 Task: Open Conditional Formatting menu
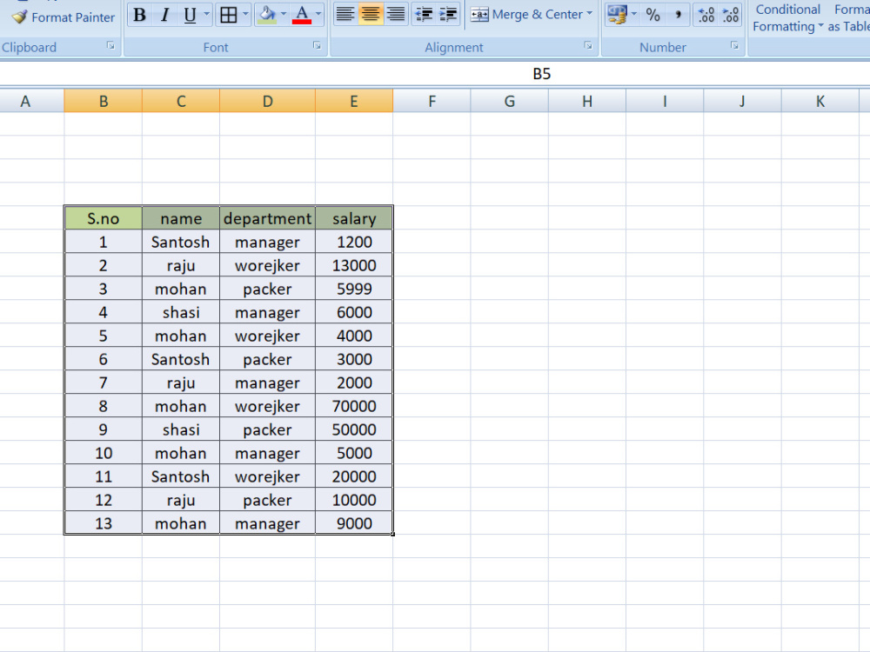788,17
